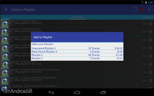Select Pink_Floyd_Playlist_1 entry
The image size is (154, 96).
pyautogui.click(x=77, y=51)
